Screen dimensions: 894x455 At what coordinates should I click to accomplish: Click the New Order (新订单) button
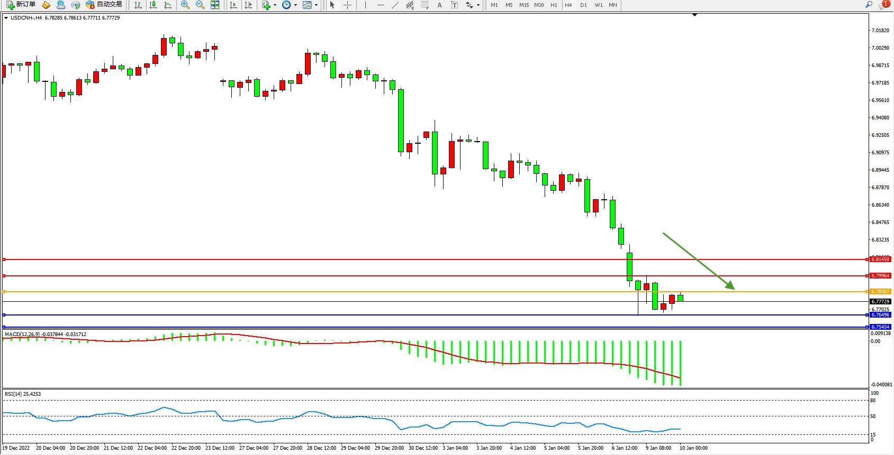pos(21,5)
